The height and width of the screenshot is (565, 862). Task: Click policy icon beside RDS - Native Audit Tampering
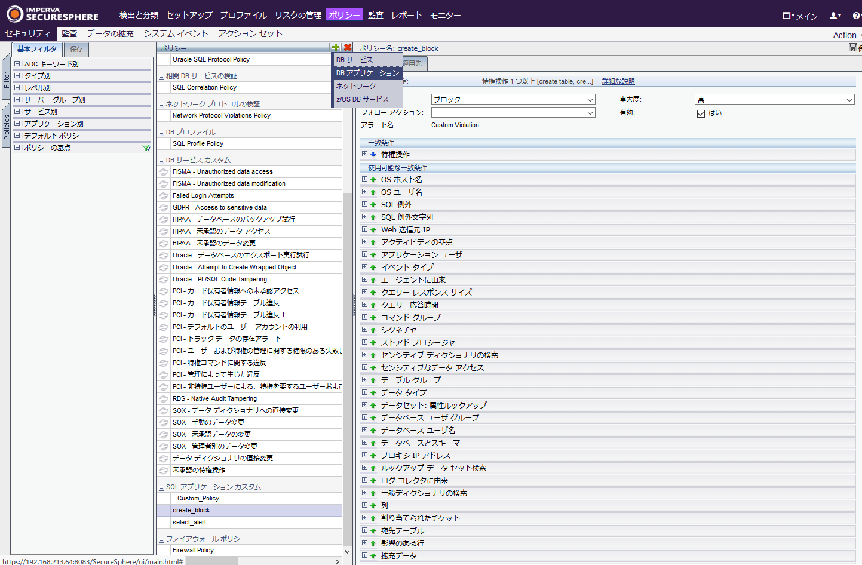(x=163, y=398)
